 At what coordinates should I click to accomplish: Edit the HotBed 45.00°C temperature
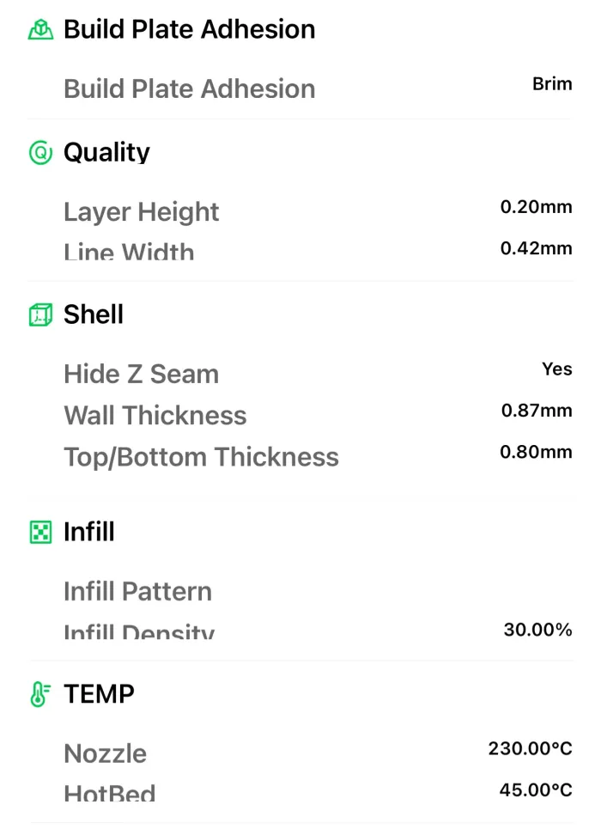(536, 790)
